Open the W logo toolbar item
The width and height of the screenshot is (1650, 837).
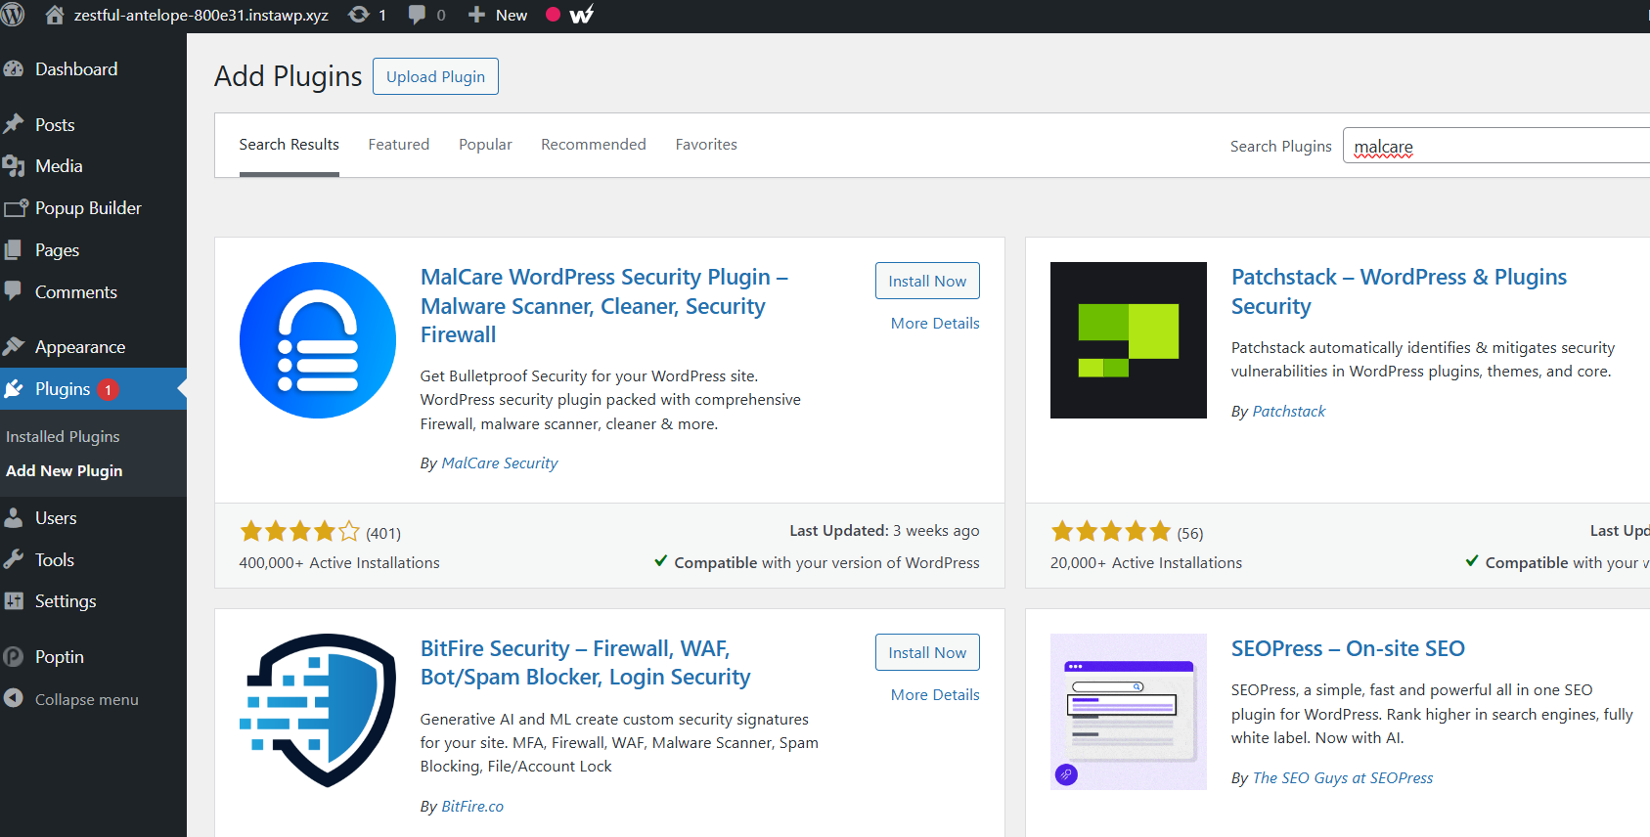click(x=581, y=15)
